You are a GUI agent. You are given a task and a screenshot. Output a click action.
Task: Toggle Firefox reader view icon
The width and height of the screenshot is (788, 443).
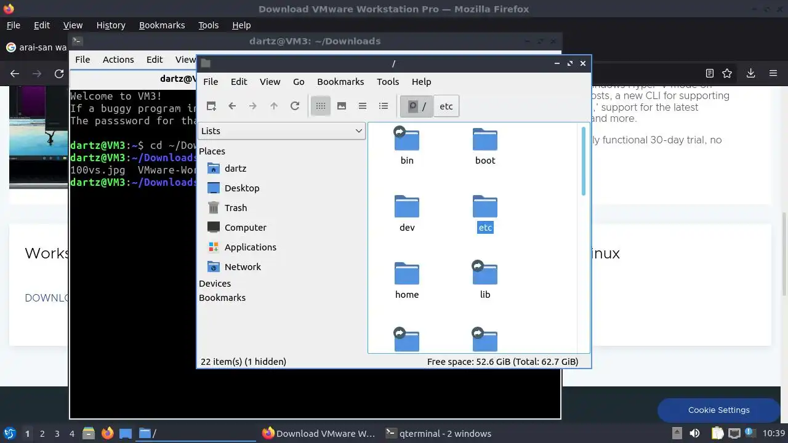tap(710, 73)
